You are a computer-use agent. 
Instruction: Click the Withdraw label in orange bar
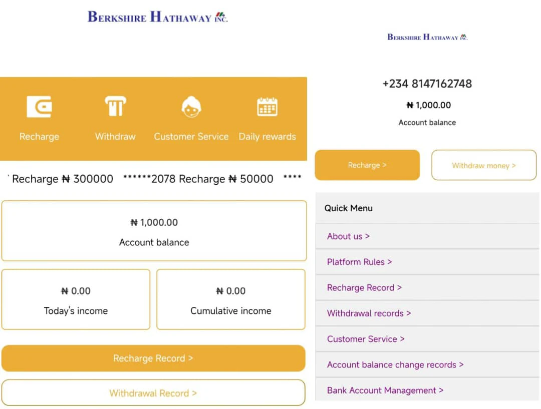click(115, 137)
